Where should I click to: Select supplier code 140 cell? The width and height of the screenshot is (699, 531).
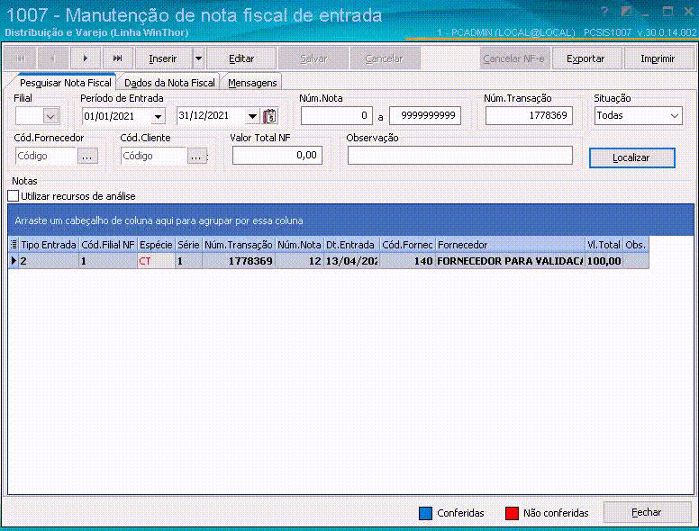click(407, 261)
